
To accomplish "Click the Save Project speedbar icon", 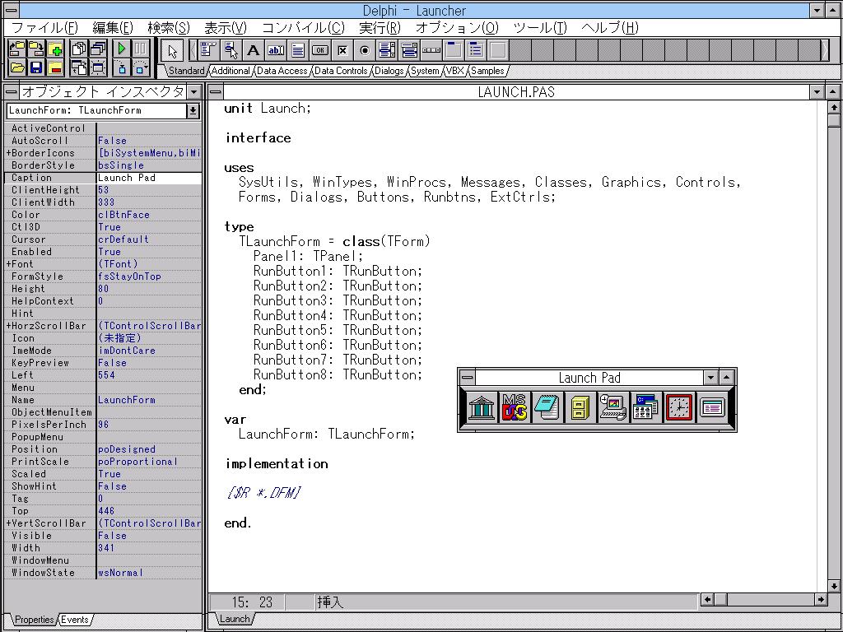I will (36, 49).
